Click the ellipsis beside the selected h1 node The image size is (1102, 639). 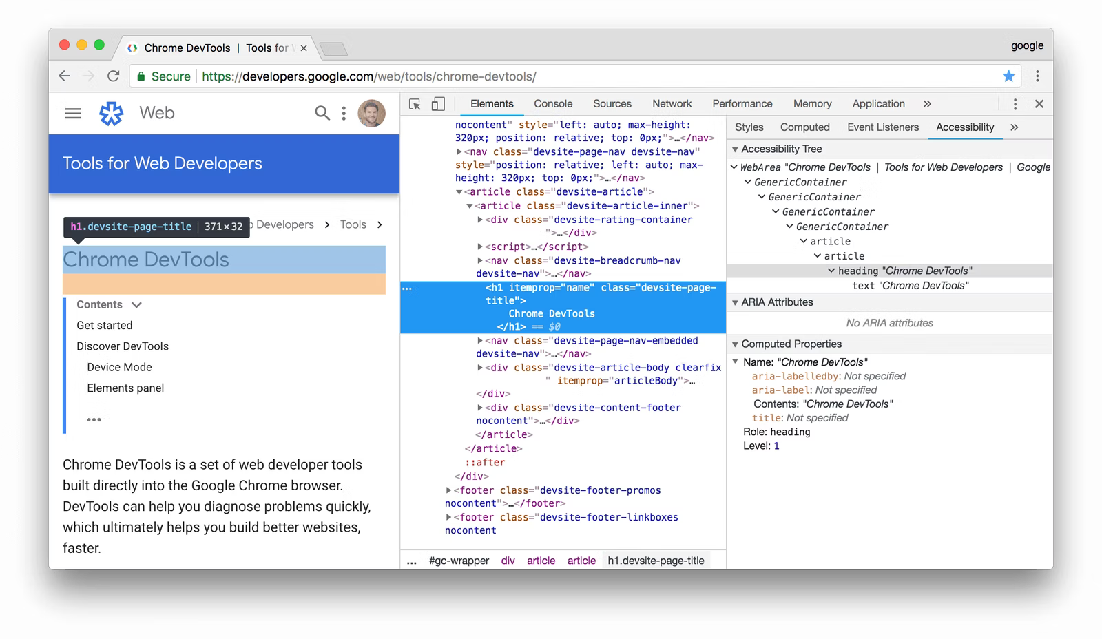click(x=407, y=289)
